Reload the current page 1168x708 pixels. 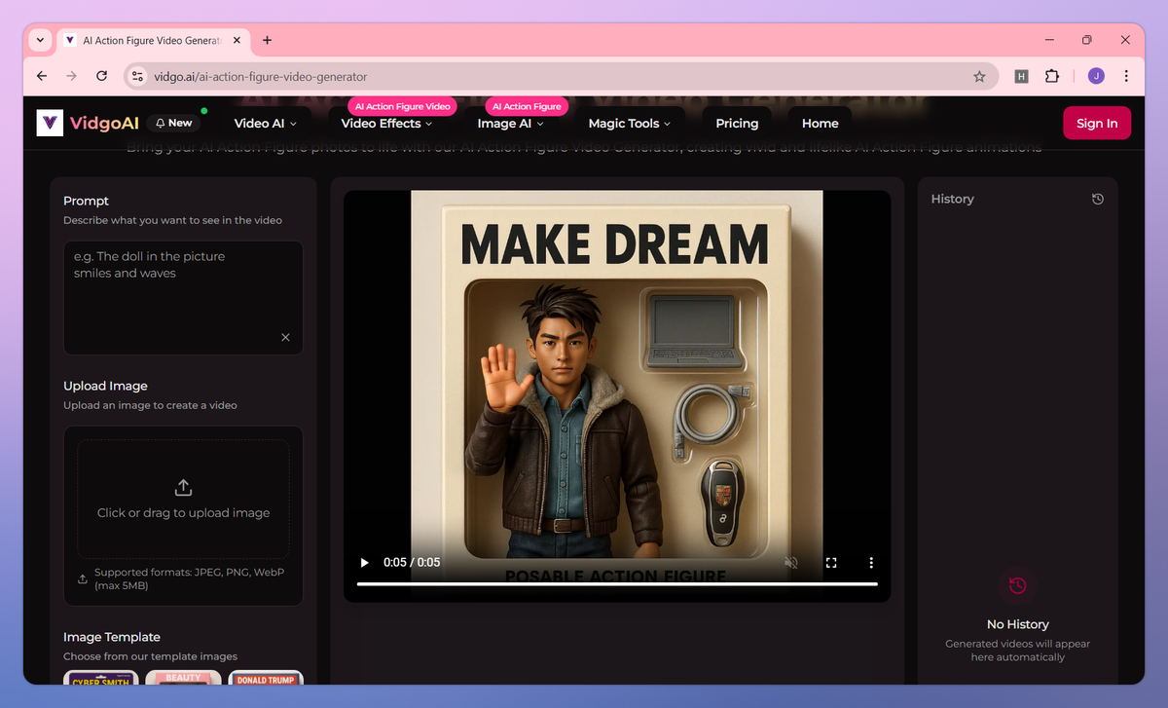pyautogui.click(x=101, y=76)
